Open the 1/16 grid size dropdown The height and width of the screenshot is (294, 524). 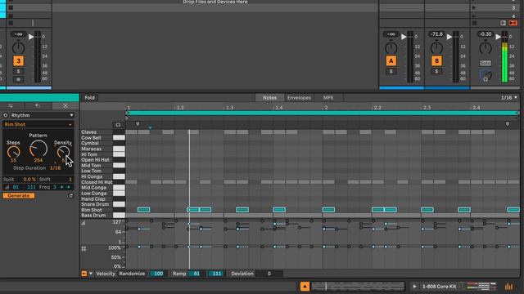(509, 98)
